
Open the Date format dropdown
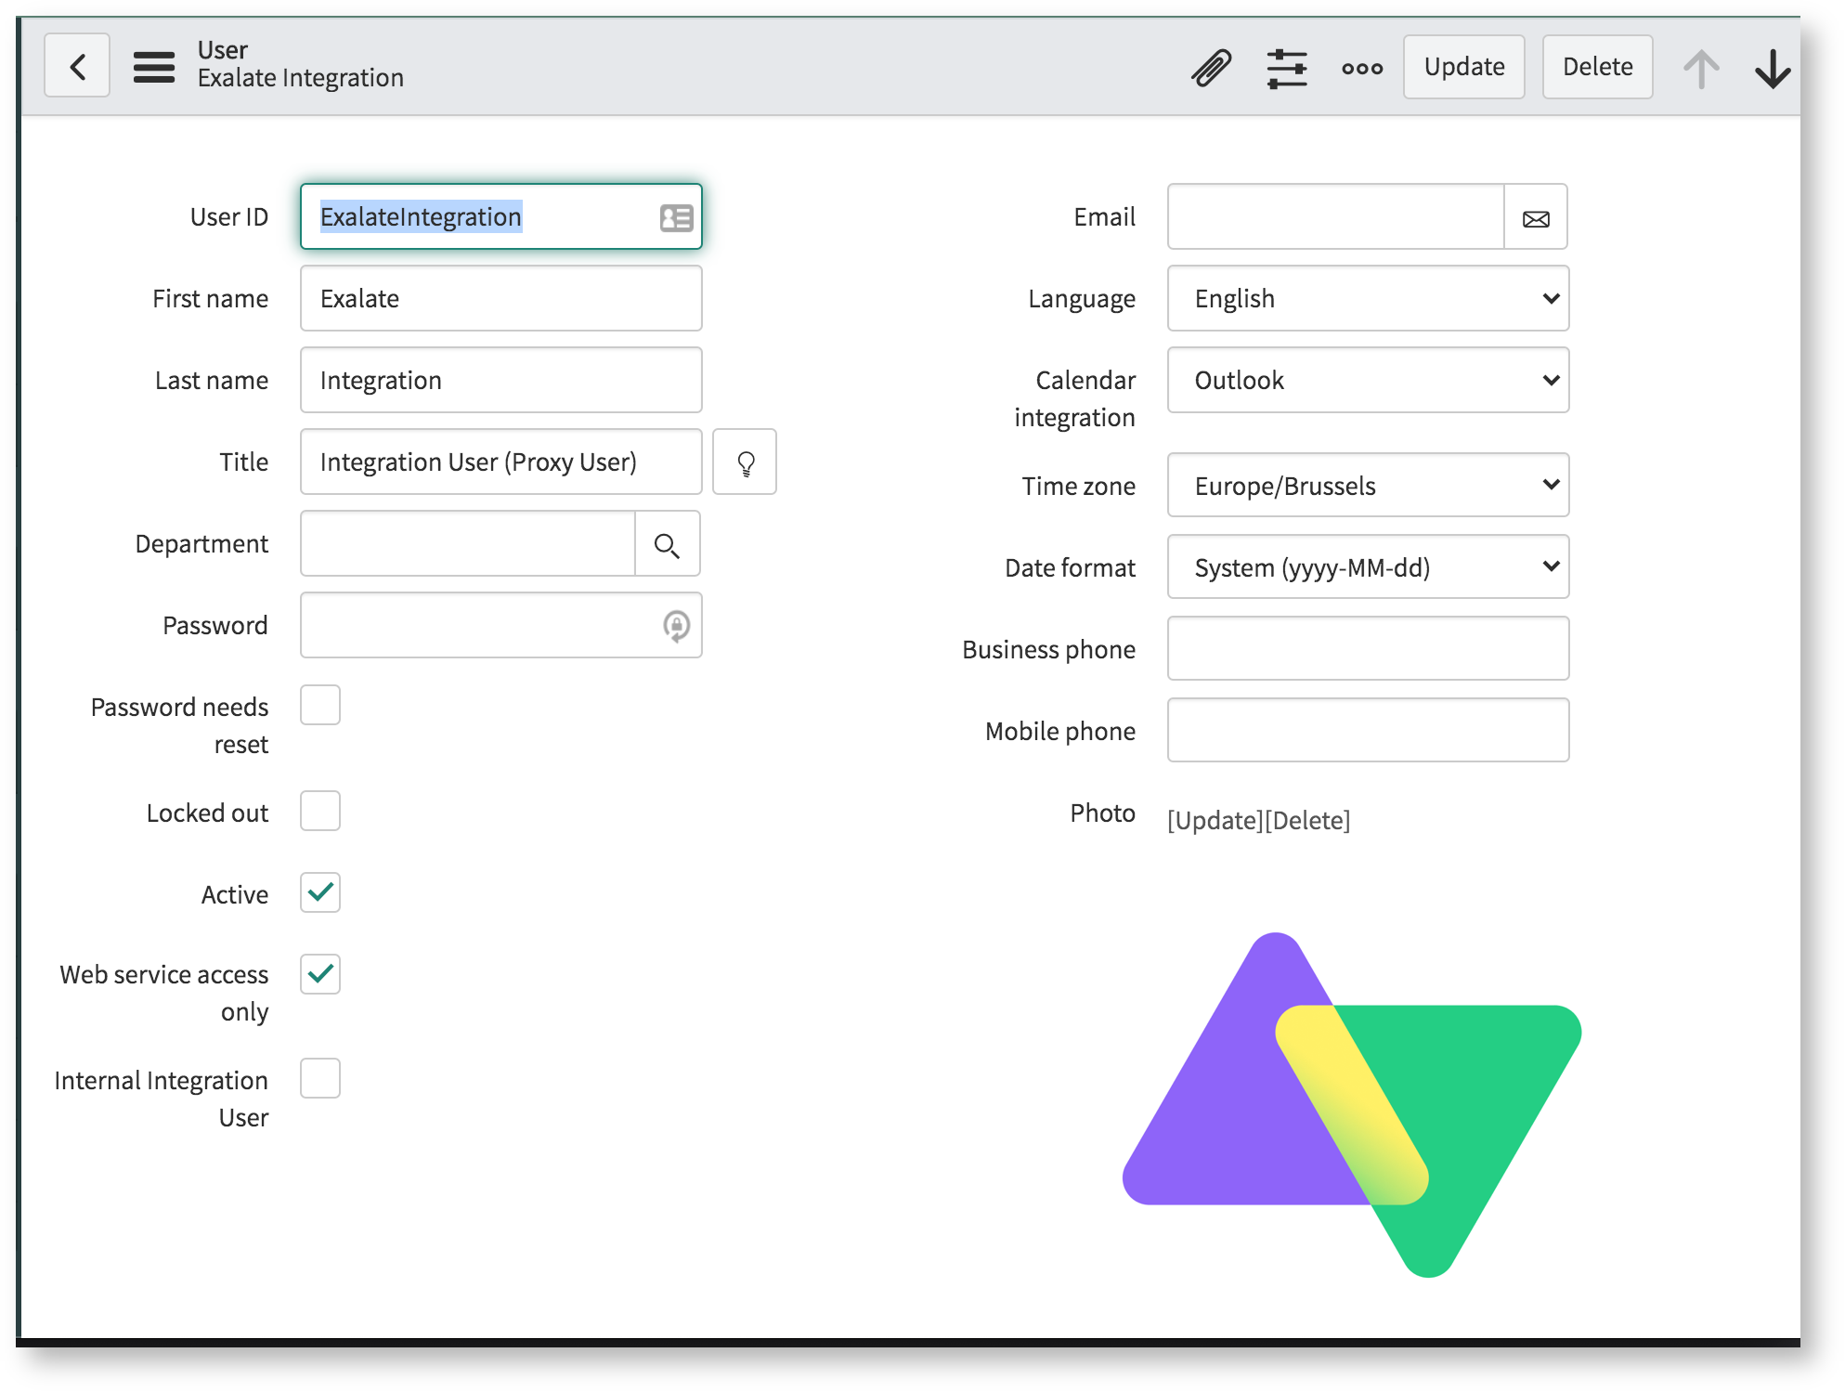click(1367, 567)
